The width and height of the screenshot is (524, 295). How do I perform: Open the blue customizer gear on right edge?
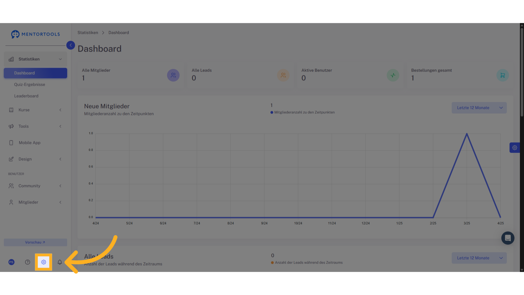(x=515, y=148)
